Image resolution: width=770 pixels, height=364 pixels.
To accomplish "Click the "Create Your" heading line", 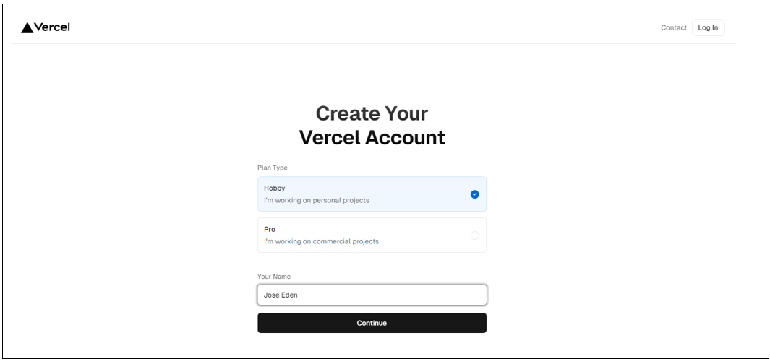I will (372, 113).
